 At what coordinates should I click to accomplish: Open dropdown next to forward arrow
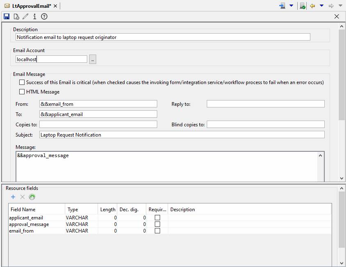(x=340, y=6)
